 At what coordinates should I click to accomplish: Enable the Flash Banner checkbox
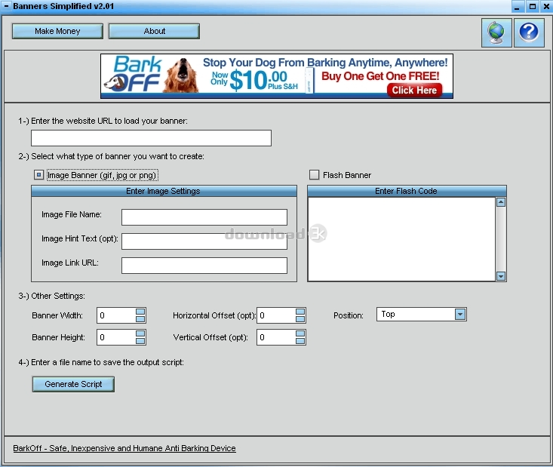[314, 175]
